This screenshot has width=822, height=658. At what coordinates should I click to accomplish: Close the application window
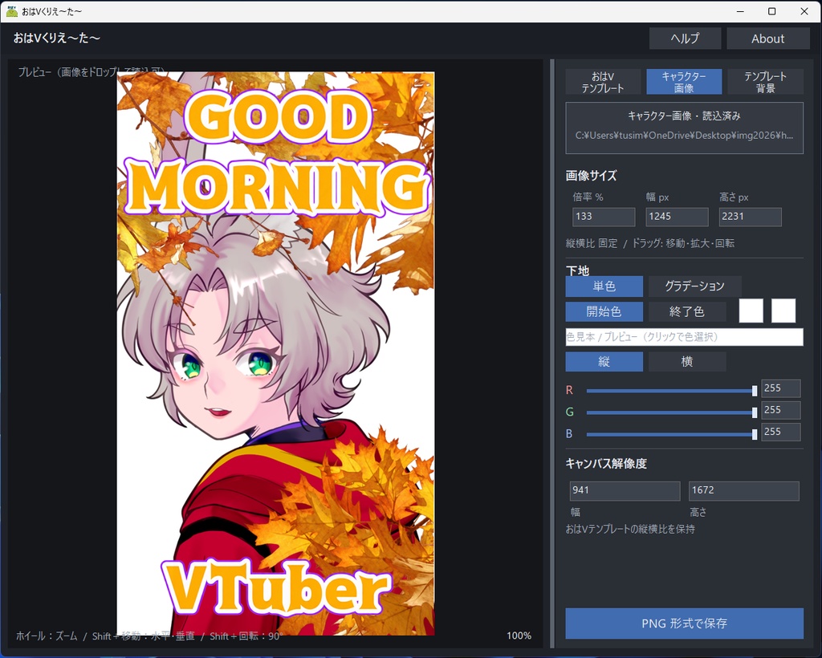804,11
